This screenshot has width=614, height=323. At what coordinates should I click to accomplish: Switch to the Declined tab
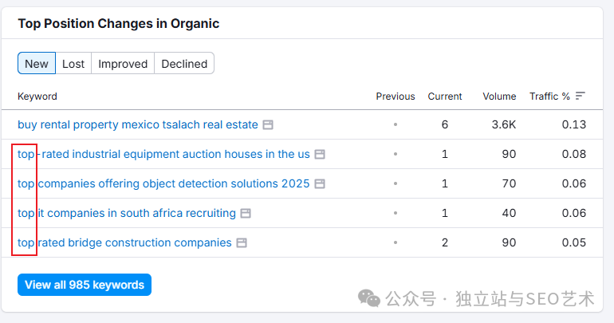pyautogui.click(x=184, y=64)
